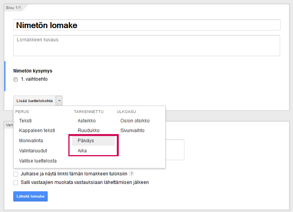Pick Monivalinta question type
The width and height of the screenshot is (293, 212).
tap(31, 141)
